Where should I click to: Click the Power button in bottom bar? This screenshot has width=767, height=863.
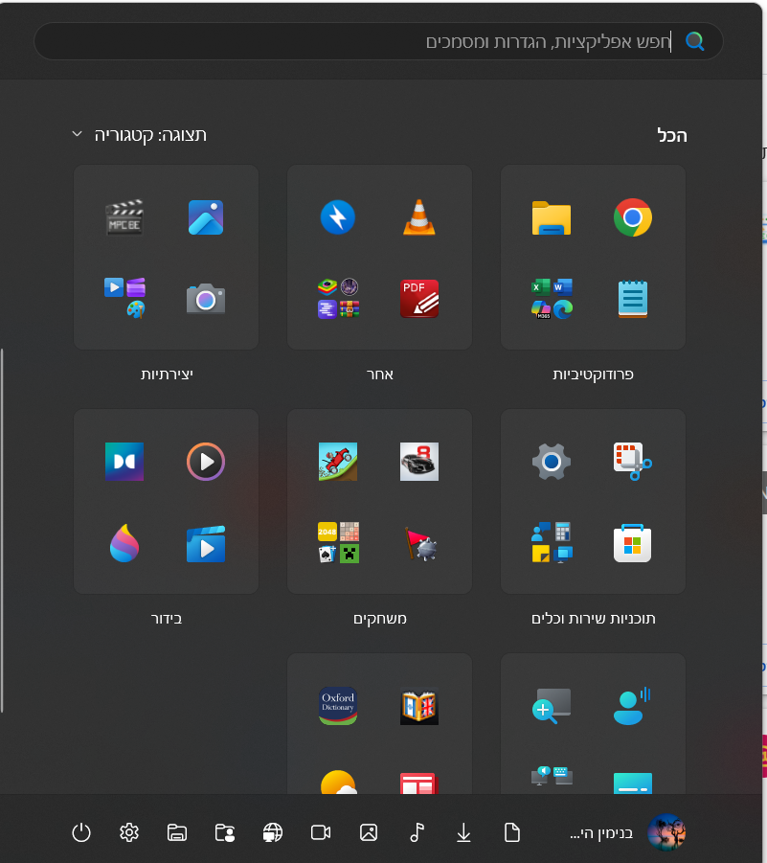click(81, 832)
